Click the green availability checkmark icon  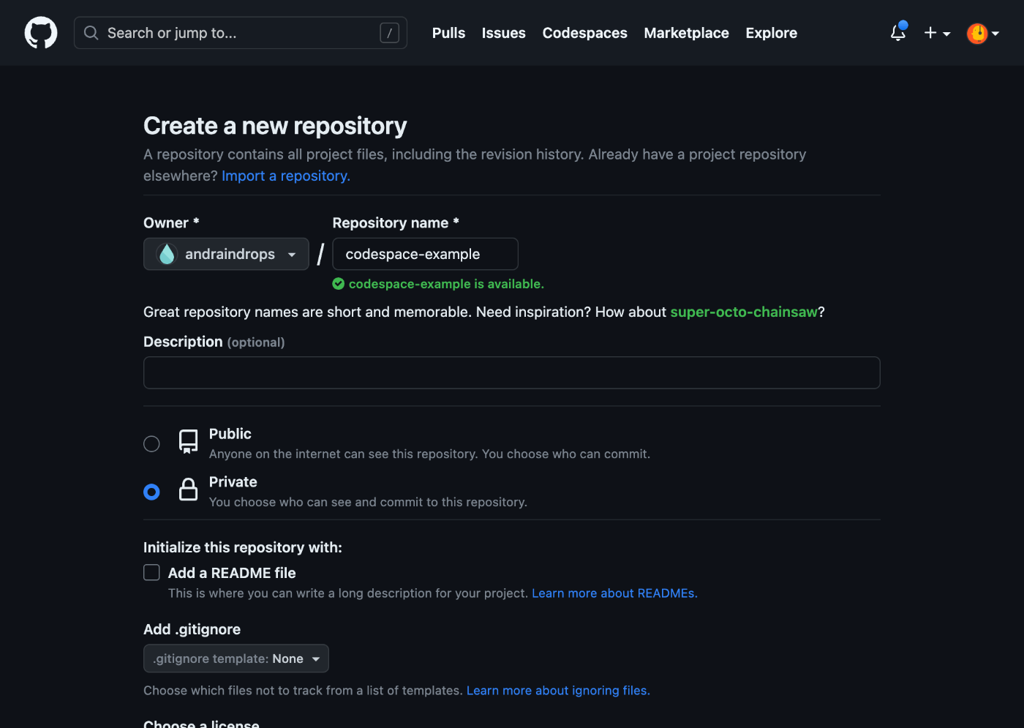tap(339, 284)
